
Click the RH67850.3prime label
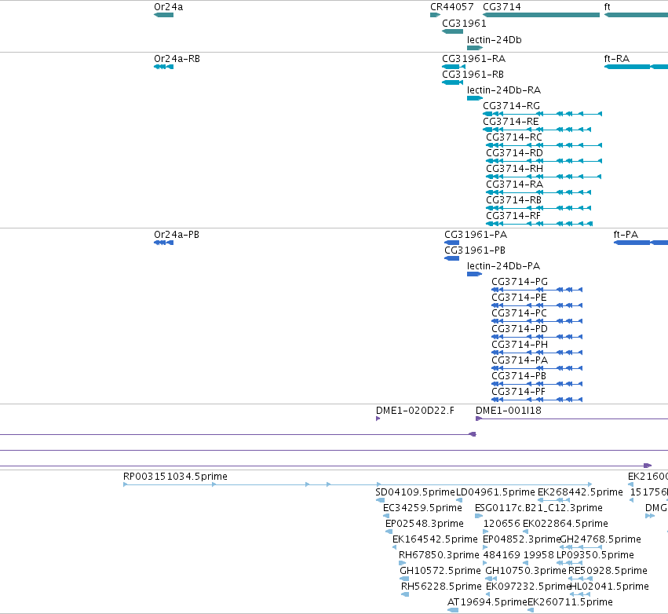pyautogui.click(x=439, y=555)
